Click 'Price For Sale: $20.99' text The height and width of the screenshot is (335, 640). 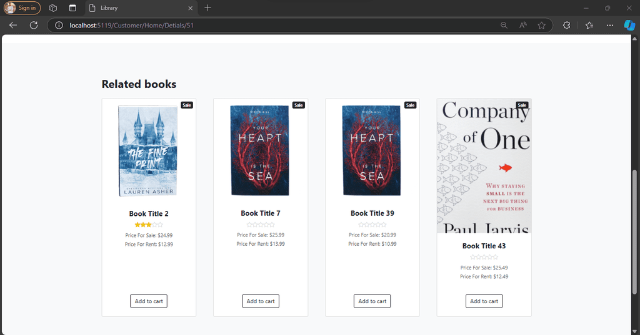372,235
